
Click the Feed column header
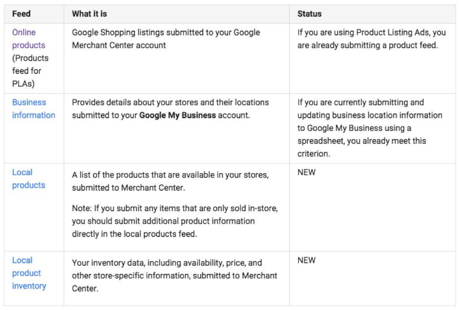[21, 14]
